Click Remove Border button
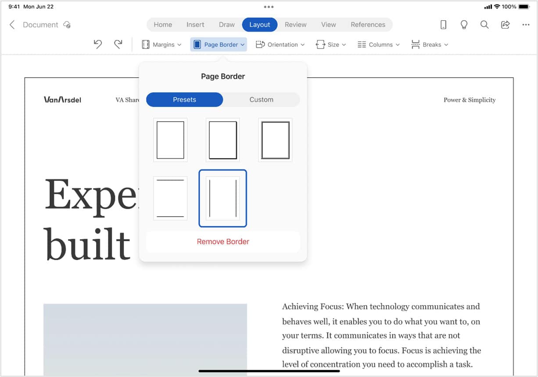The image size is (538, 377). (x=223, y=242)
